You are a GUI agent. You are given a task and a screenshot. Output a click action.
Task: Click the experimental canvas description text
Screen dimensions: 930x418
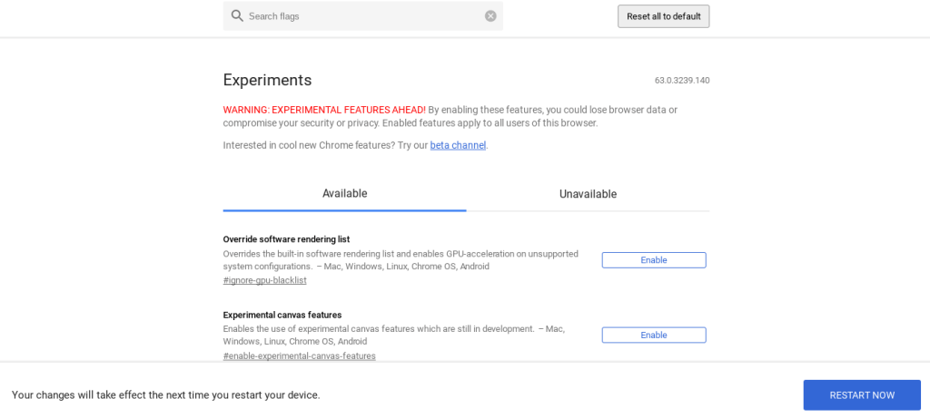[x=393, y=335]
